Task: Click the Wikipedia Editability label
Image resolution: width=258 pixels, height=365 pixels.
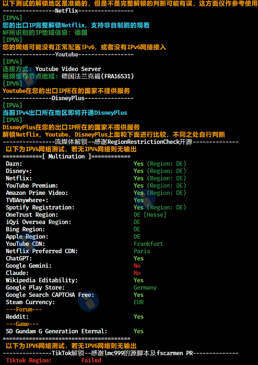Action: (x=41, y=280)
